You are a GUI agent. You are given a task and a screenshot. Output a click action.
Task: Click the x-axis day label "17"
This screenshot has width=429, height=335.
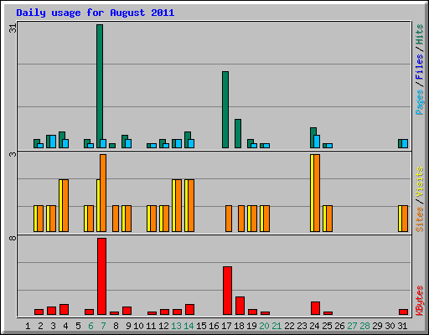click(226, 326)
